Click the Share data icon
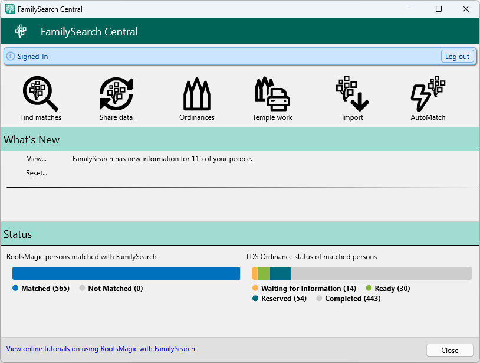Screen dimensions: 480x363 click(116, 94)
